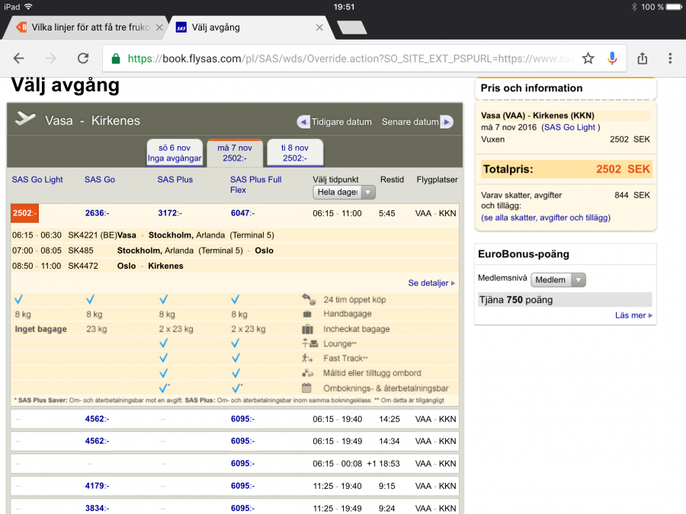Select 4562:- fare on 06:15 - 19:40 flight
This screenshot has width=686, height=514.
click(97, 419)
